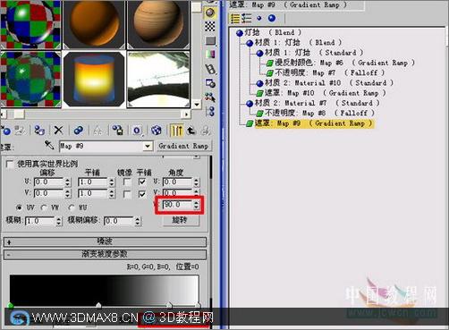The image size is (449, 330).
Task: Click the Go to Parent arrow icon
Action: tap(191, 131)
